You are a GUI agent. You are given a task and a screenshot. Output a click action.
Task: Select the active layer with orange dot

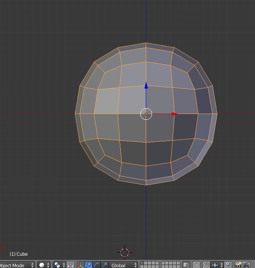point(142,263)
